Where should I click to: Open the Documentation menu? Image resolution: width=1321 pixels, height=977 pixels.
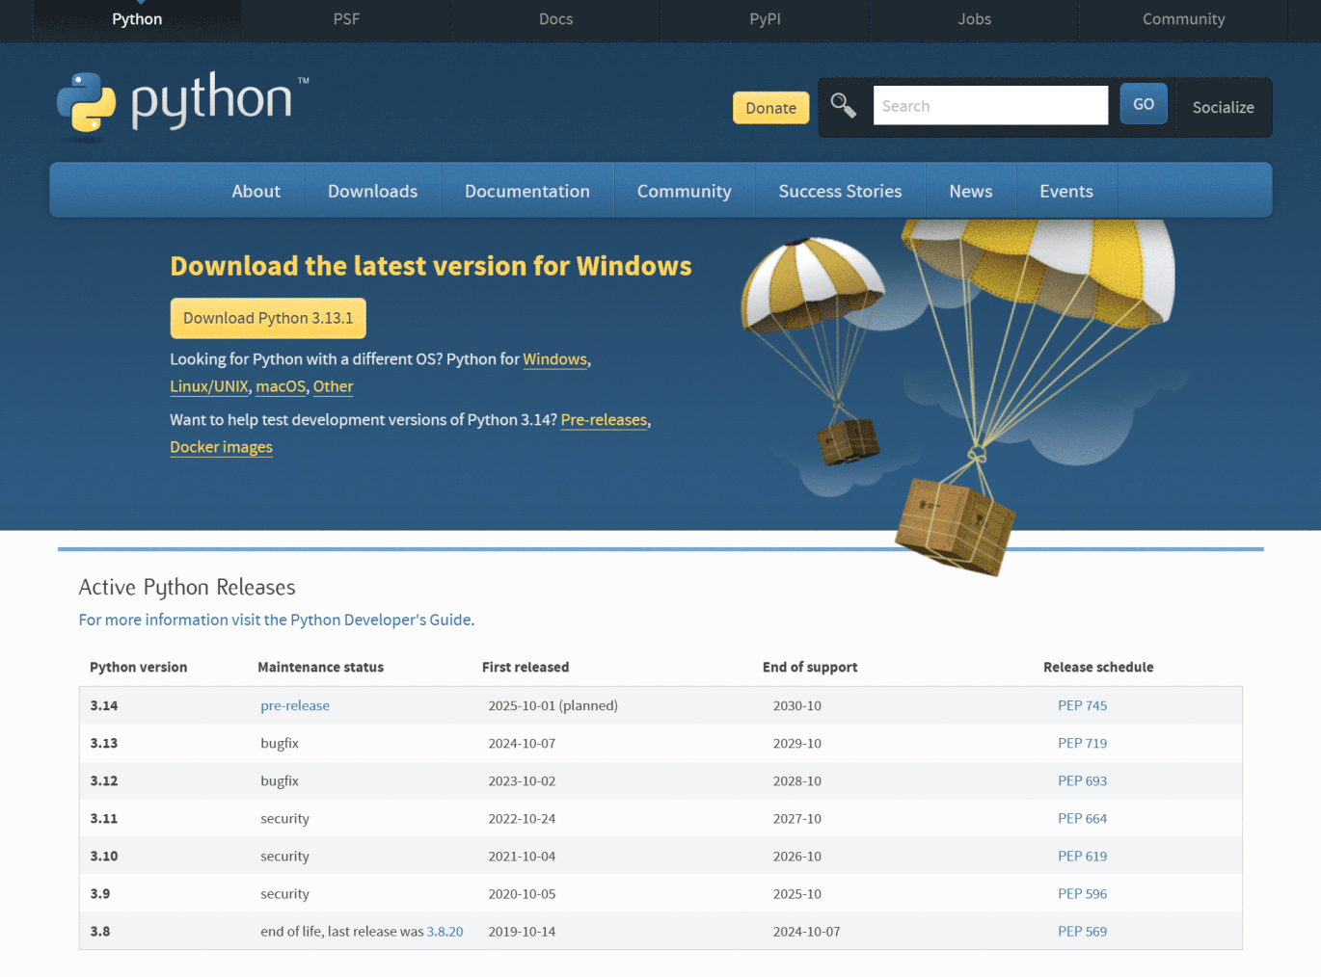pyautogui.click(x=527, y=190)
